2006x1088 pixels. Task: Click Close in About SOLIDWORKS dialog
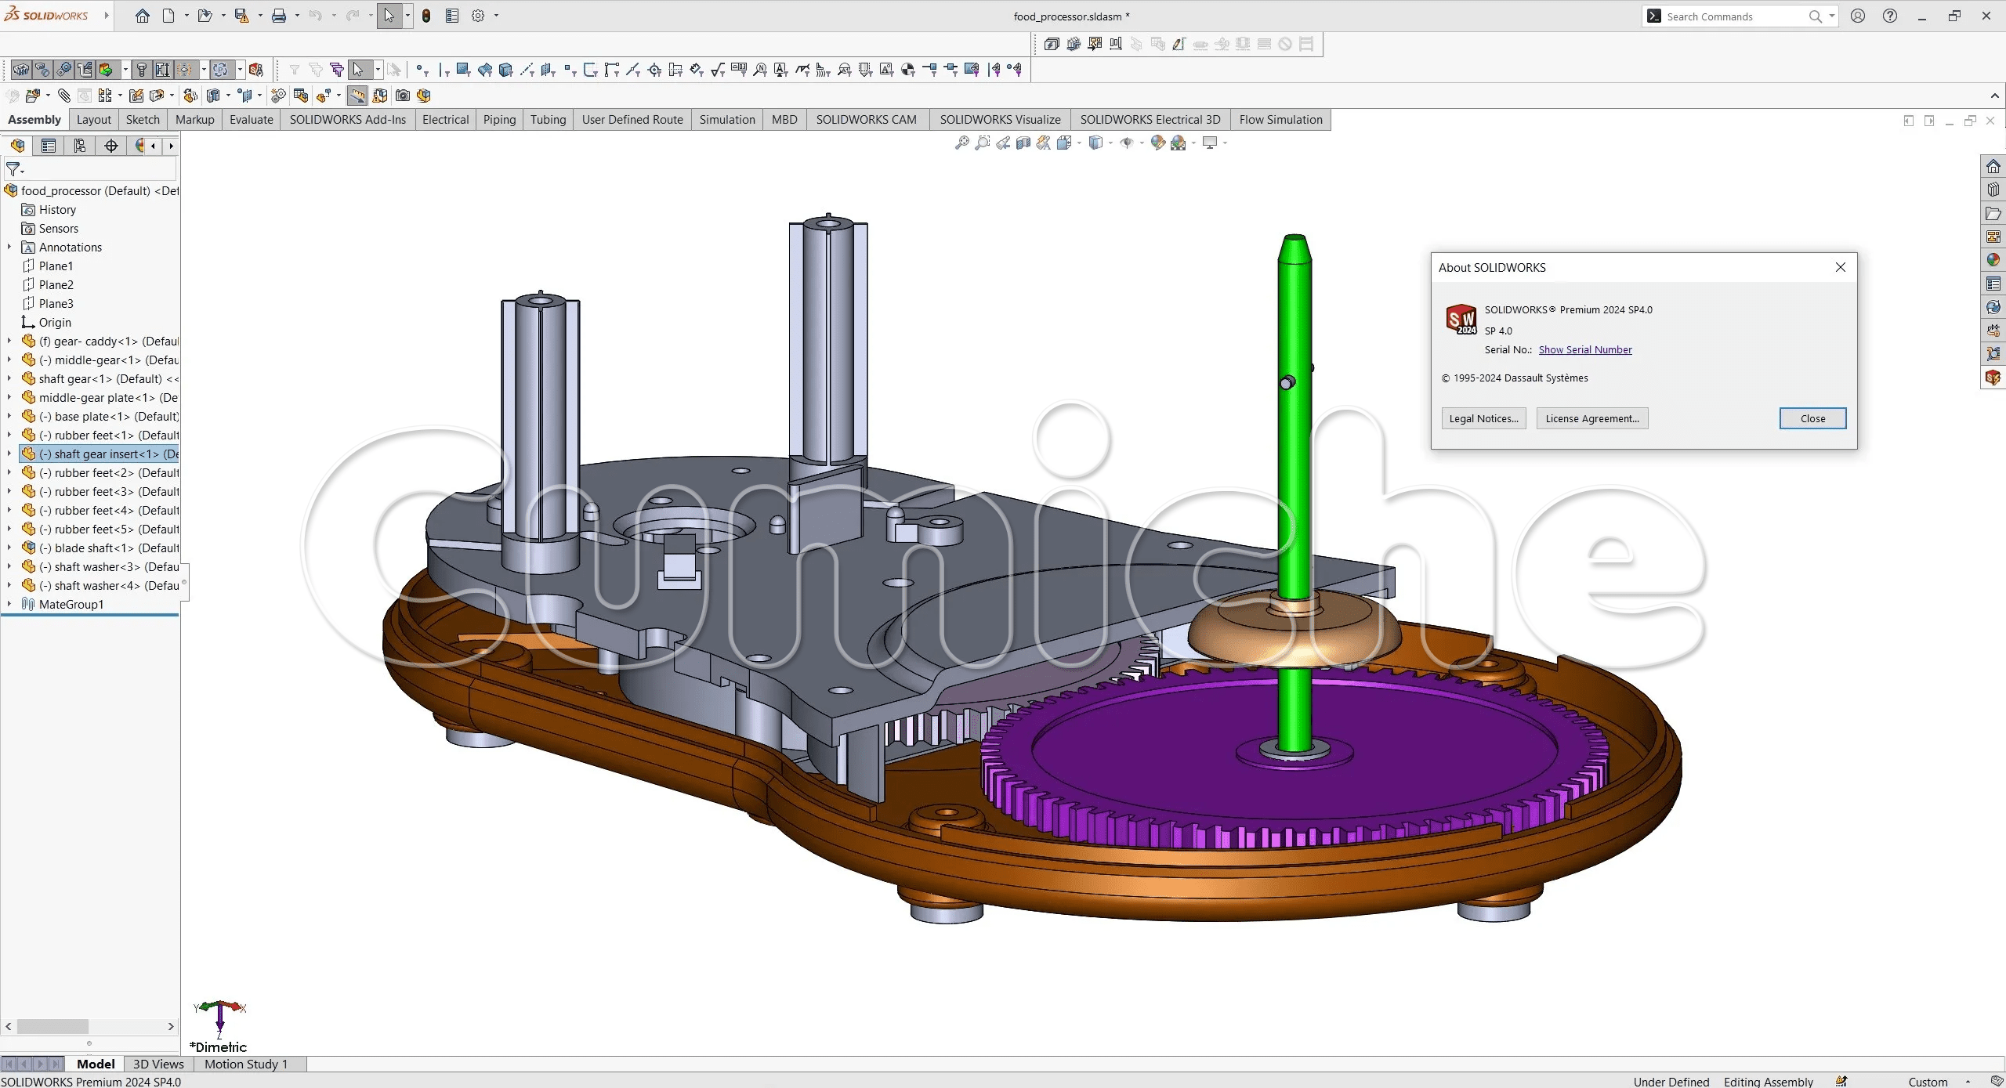click(1812, 418)
